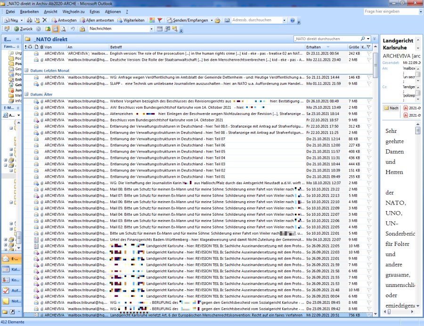Toggle flag on 'Urteil des Finanzgerichts' message
Screen dimensions: 424x326
point(369,239)
